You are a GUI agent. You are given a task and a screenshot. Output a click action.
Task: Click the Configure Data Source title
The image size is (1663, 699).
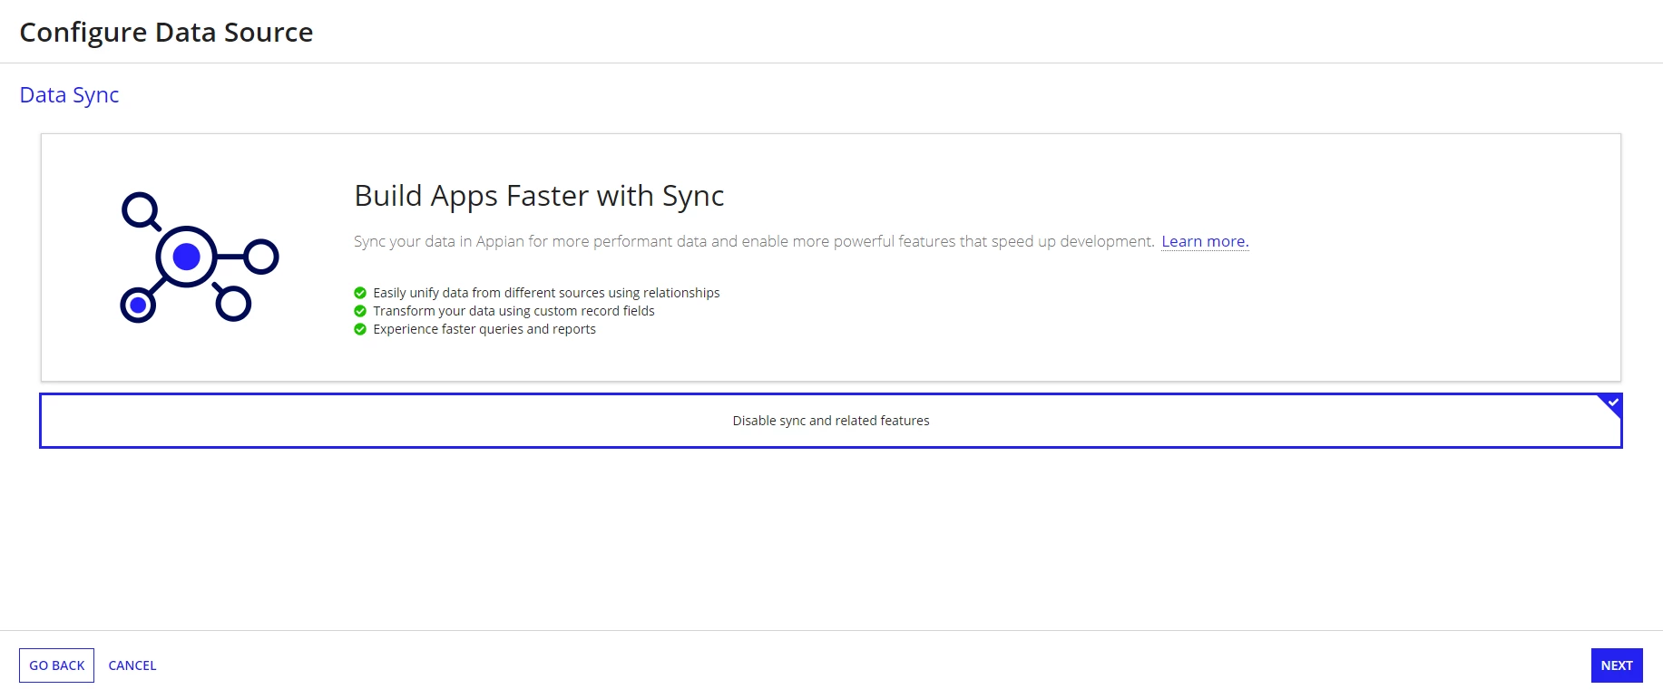point(166,33)
